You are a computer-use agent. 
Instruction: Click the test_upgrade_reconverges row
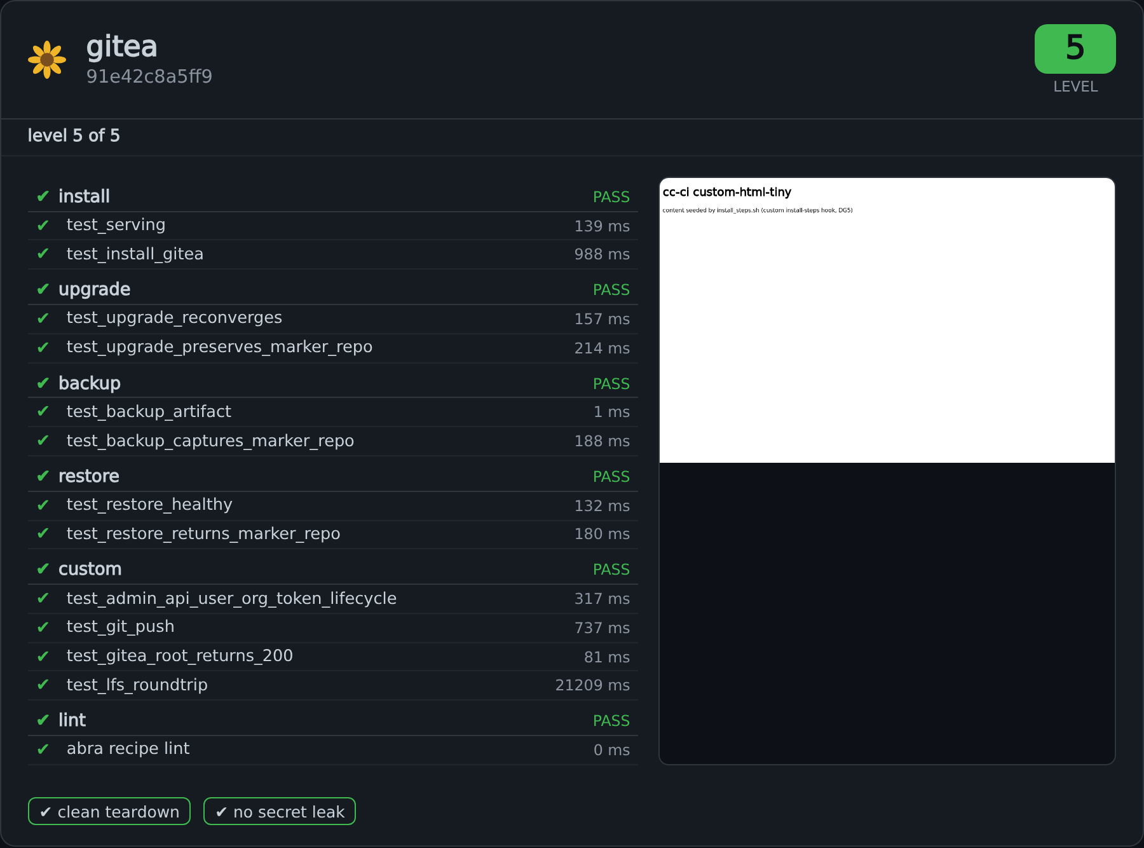pyautogui.click(x=333, y=318)
